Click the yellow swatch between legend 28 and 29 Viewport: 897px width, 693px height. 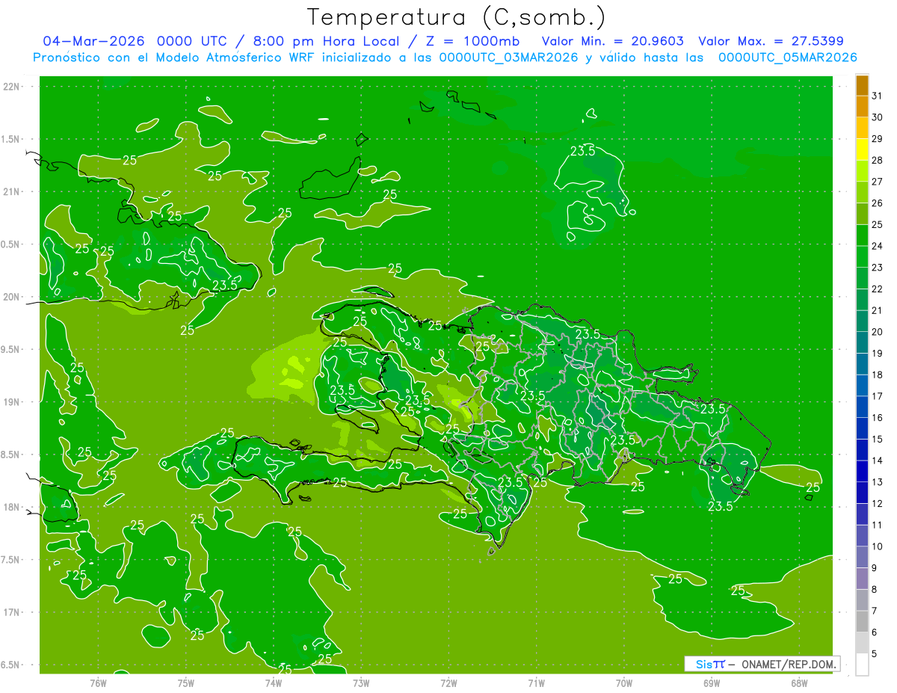coord(862,150)
